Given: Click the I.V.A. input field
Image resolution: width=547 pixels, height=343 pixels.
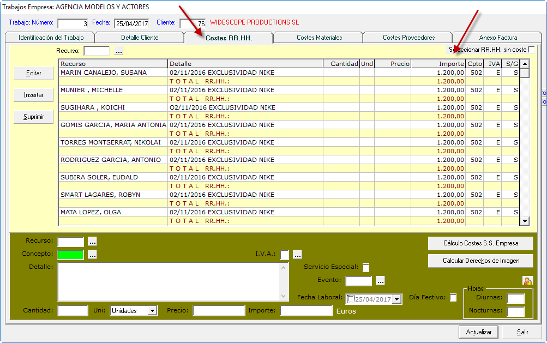Looking at the screenshot, I should pyautogui.click(x=284, y=255).
